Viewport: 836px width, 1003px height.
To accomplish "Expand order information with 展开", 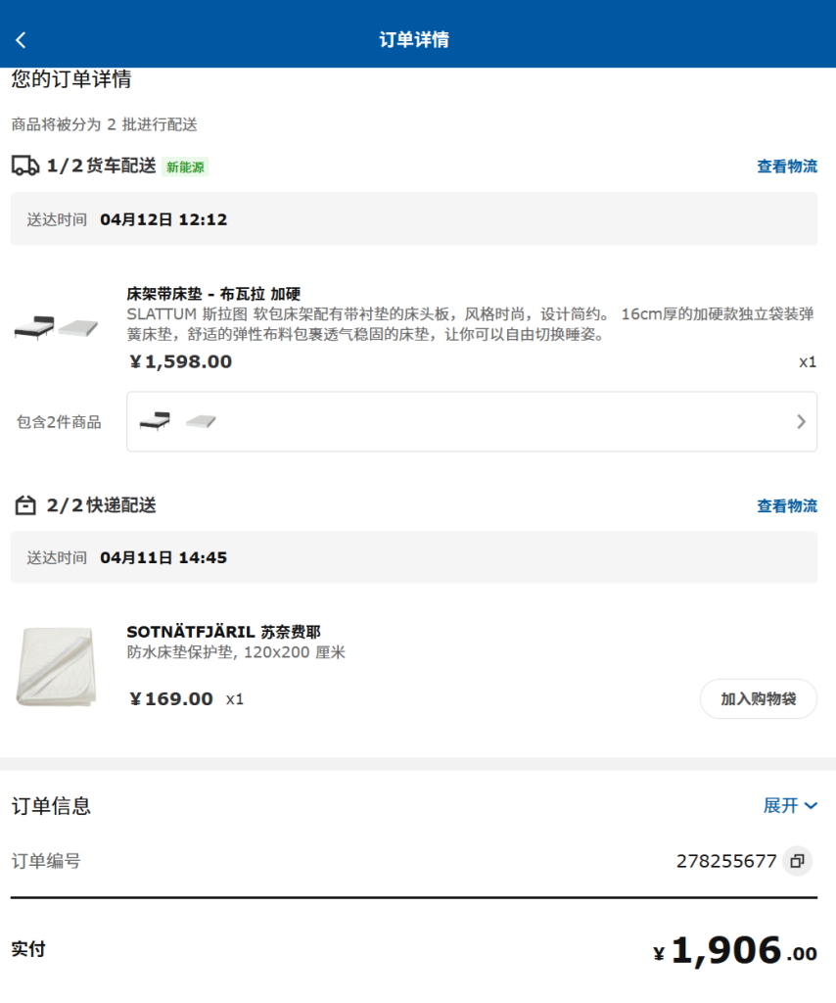I will 789,805.
